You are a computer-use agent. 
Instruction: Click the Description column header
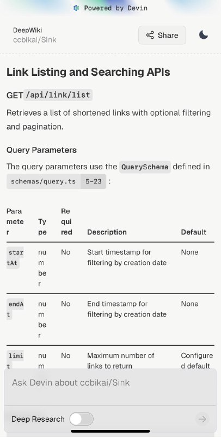pyautogui.click(x=107, y=232)
